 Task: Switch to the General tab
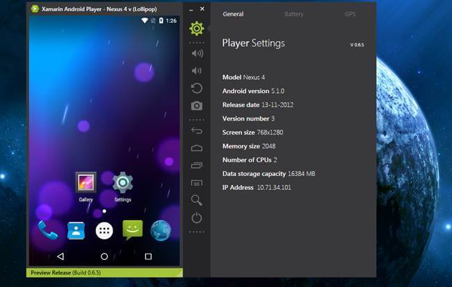click(233, 14)
